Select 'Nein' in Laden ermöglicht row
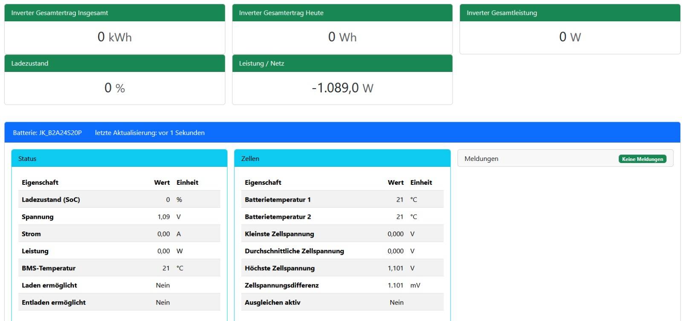 (163, 285)
